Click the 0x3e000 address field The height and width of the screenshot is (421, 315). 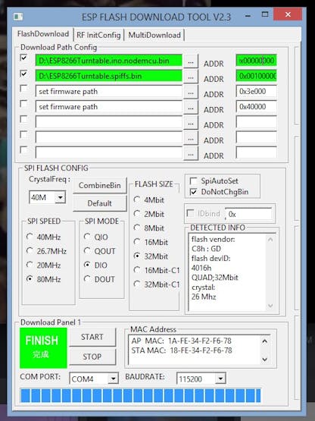pyautogui.click(x=256, y=91)
